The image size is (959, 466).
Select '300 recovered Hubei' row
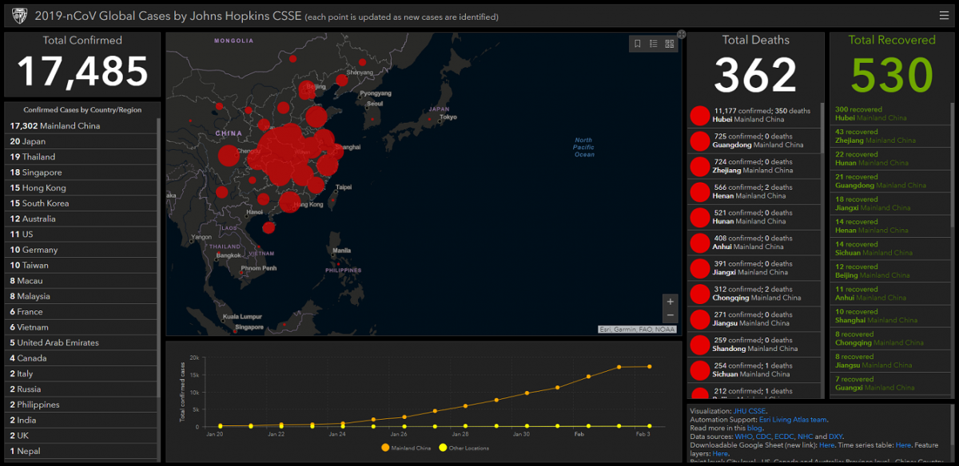click(x=889, y=114)
